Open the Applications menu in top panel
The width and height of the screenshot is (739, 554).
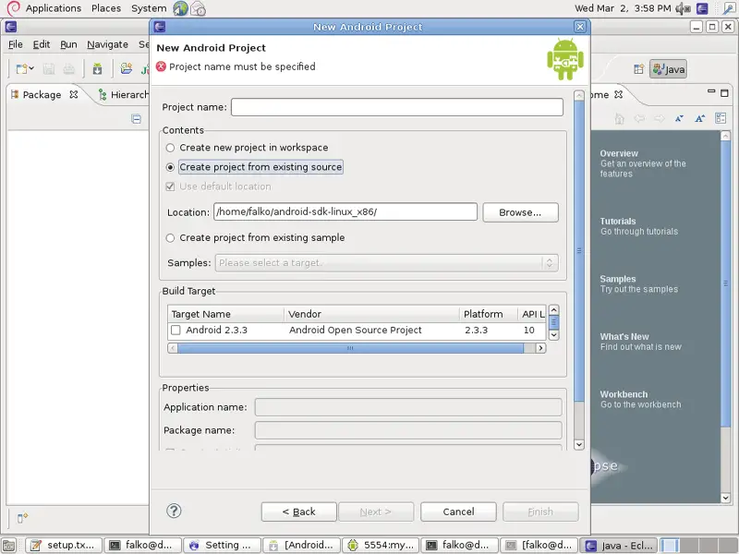click(x=54, y=8)
